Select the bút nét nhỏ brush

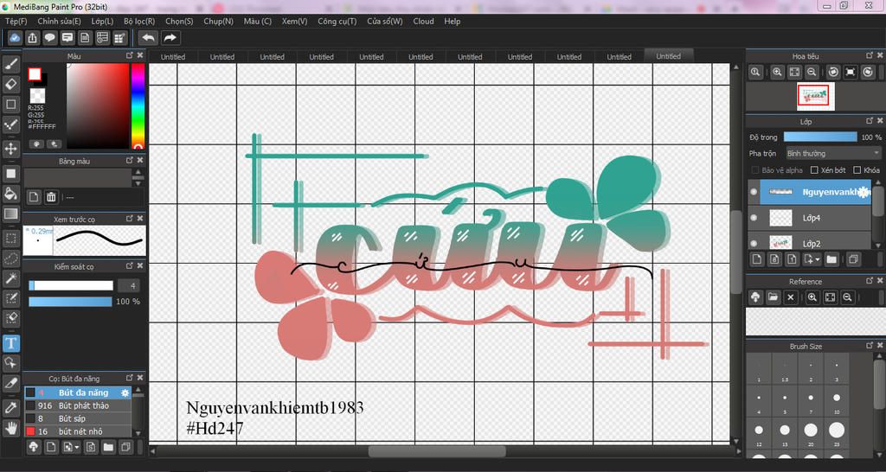pyautogui.click(x=79, y=431)
